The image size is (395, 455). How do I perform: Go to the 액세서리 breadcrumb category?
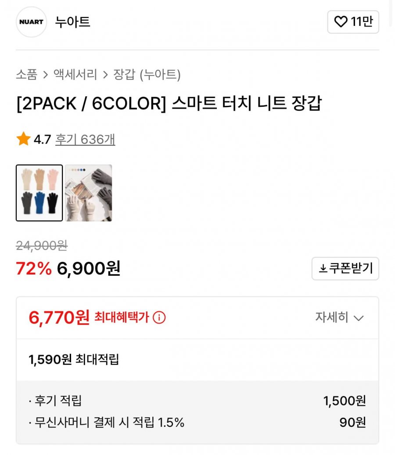tap(75, 75)
